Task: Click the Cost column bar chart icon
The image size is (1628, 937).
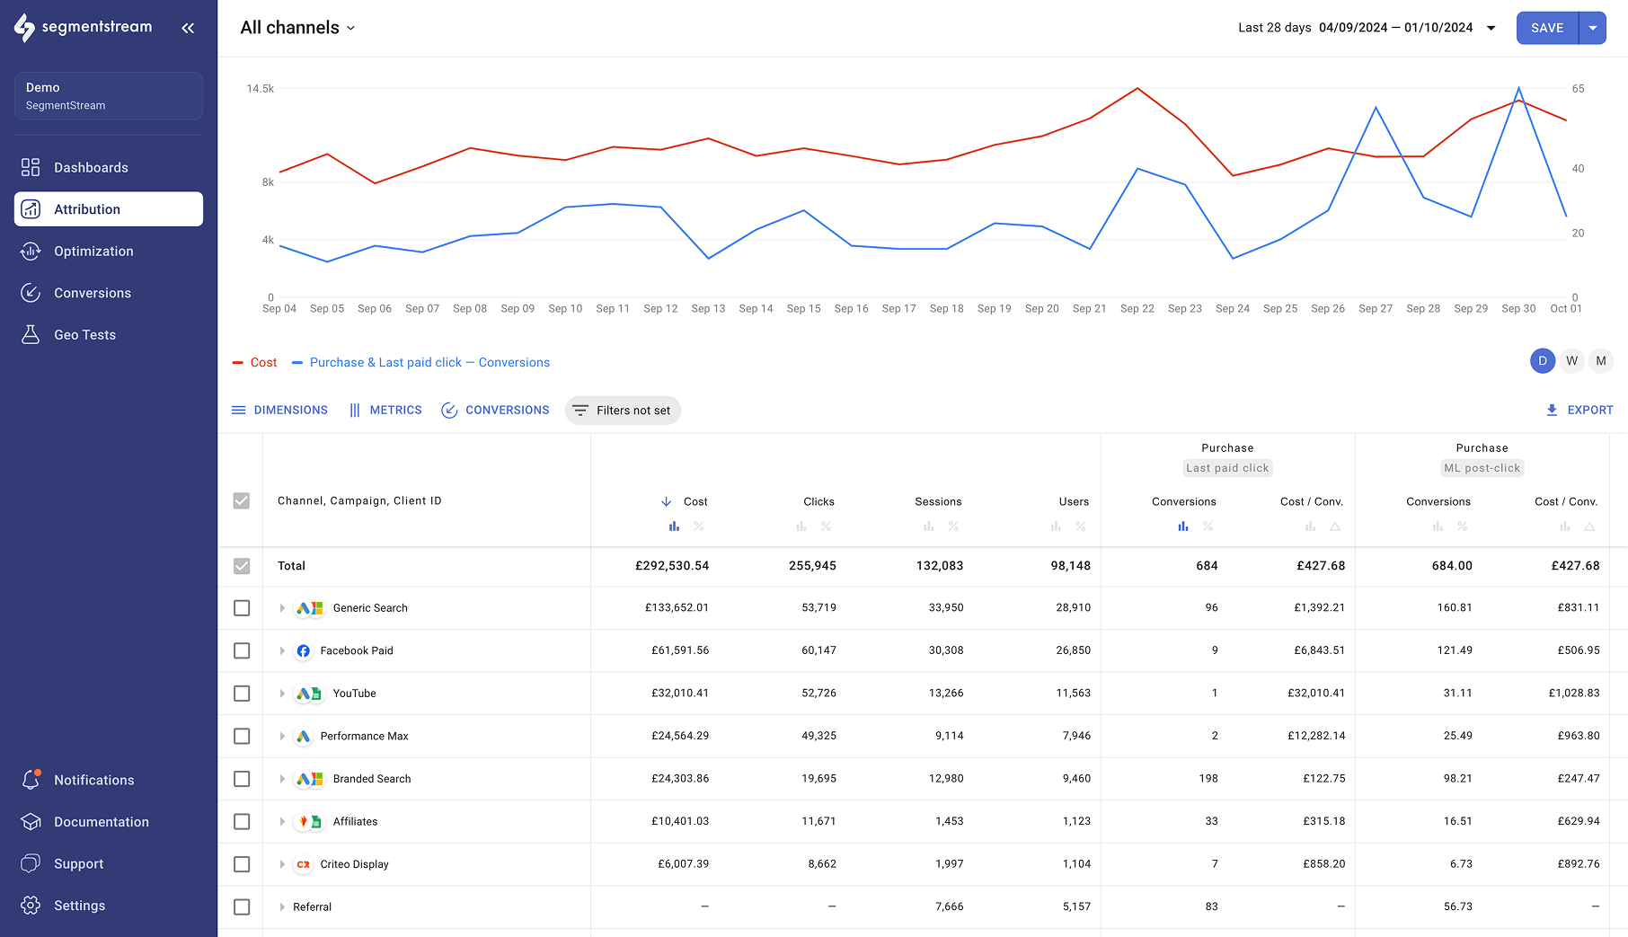Action: (674, 526)
